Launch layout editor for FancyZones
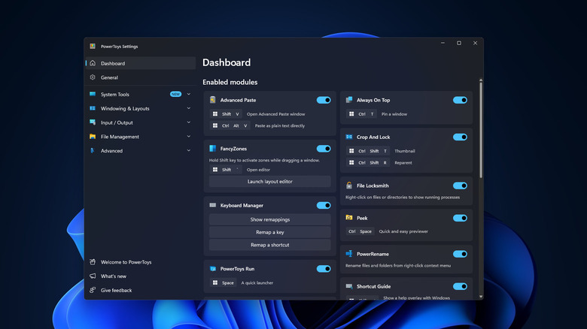This screenshot has width=587, height=329. pos(269,182)
